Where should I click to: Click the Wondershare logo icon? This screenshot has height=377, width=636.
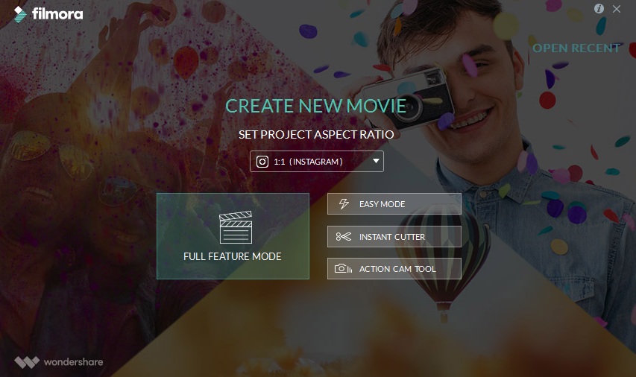[x=27, y=362]
